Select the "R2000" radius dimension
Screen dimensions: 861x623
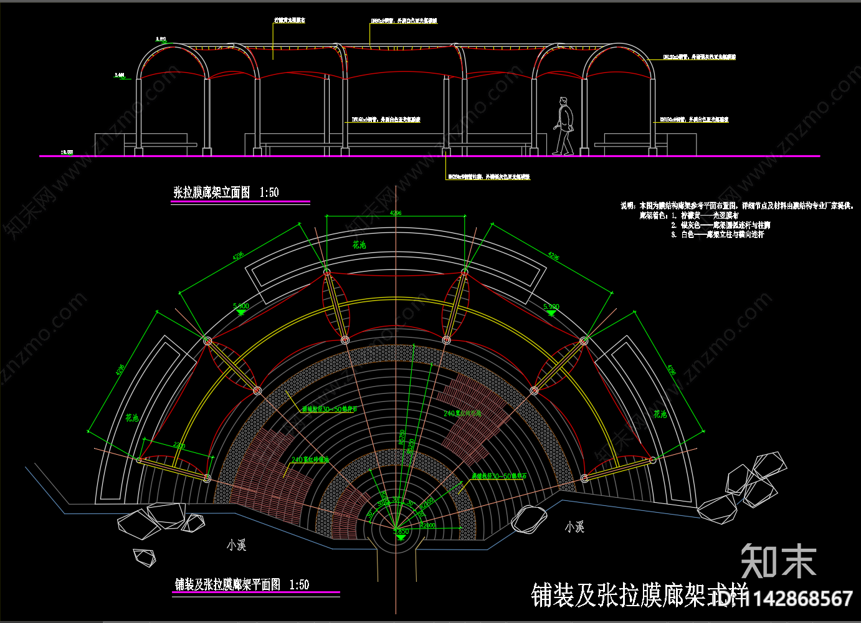coord(427,526)
